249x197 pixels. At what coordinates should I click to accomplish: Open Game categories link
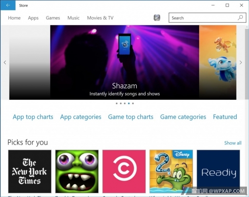[183, 117]
